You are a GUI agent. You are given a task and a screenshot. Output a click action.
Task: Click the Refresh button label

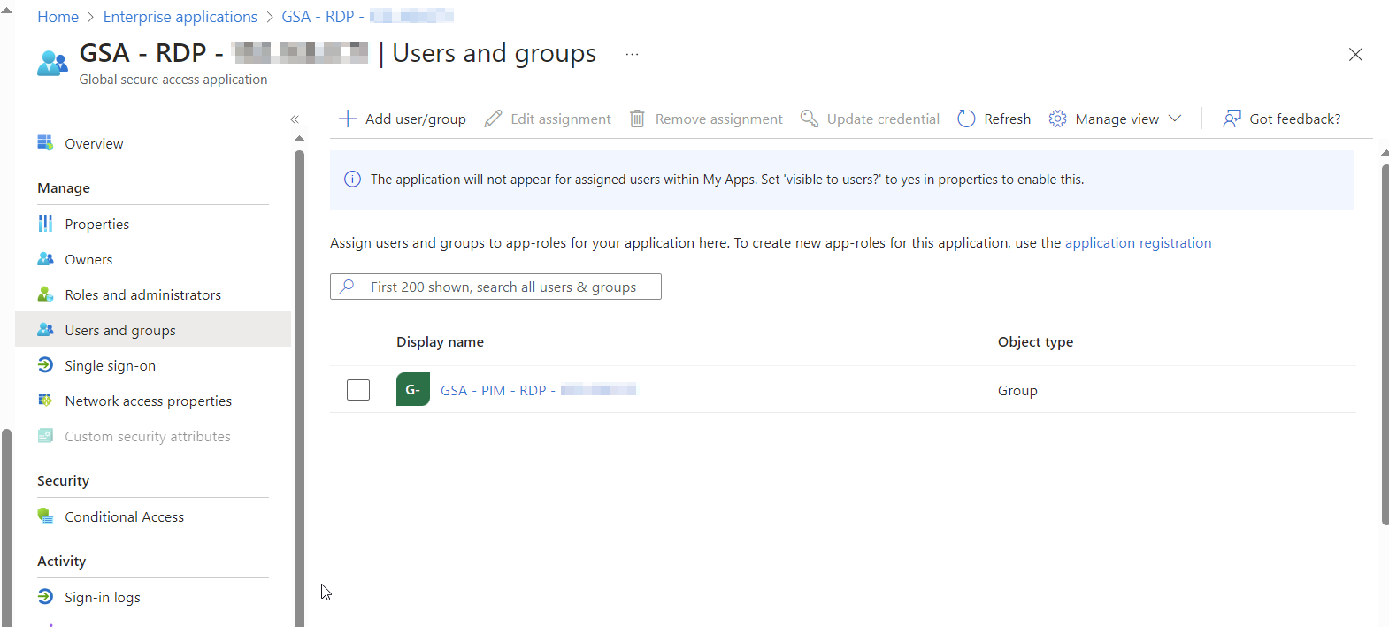[x=1008, y=119]
